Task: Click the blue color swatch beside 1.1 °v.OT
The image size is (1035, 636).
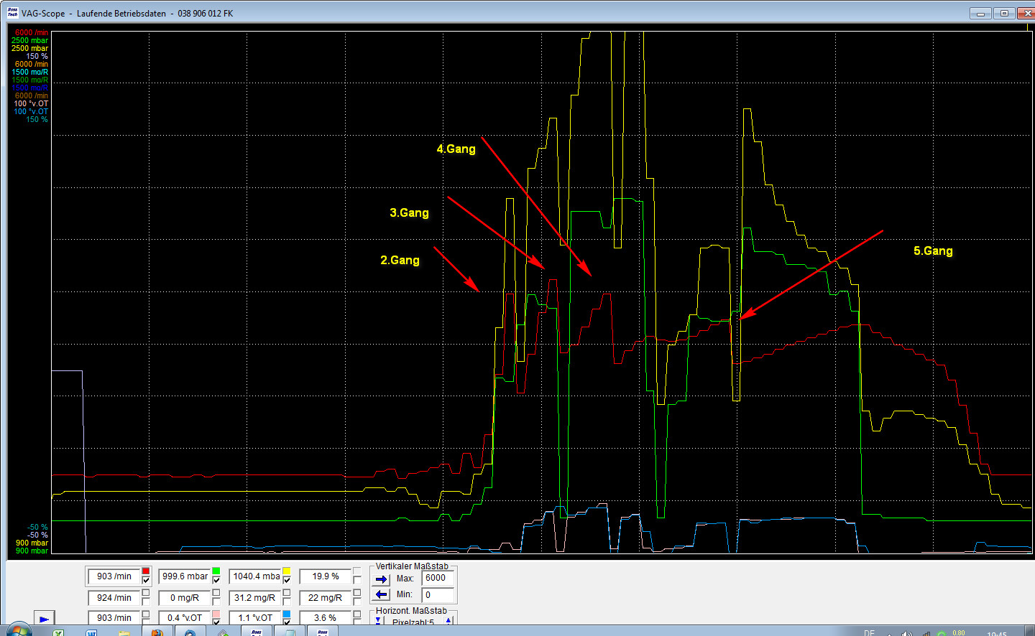Action: click(286, 614)
